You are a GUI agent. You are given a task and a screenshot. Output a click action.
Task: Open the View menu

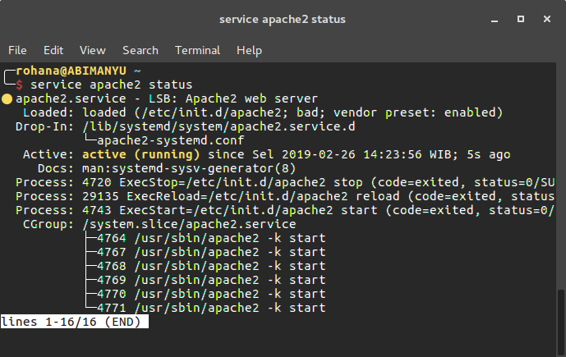point(92,51)
